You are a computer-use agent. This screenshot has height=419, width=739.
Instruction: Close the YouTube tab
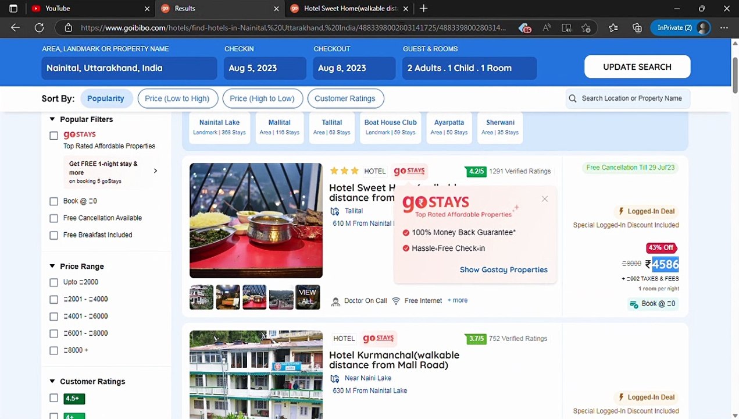click(x=147, y=9)
